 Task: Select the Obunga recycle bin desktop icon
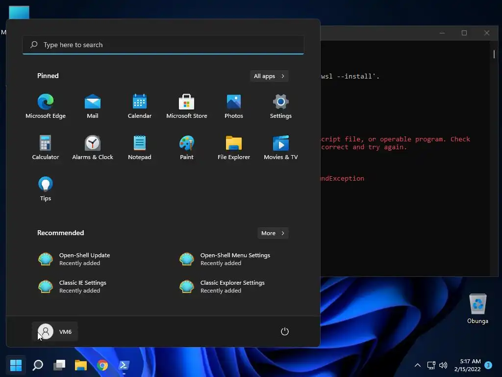477,308
